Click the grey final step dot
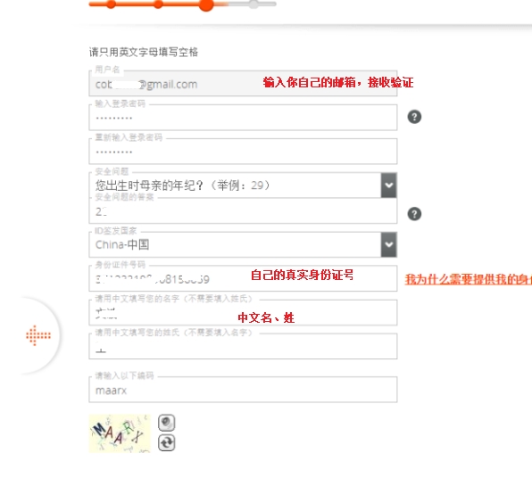The image size is (532, 486). (x=254, y=4)
